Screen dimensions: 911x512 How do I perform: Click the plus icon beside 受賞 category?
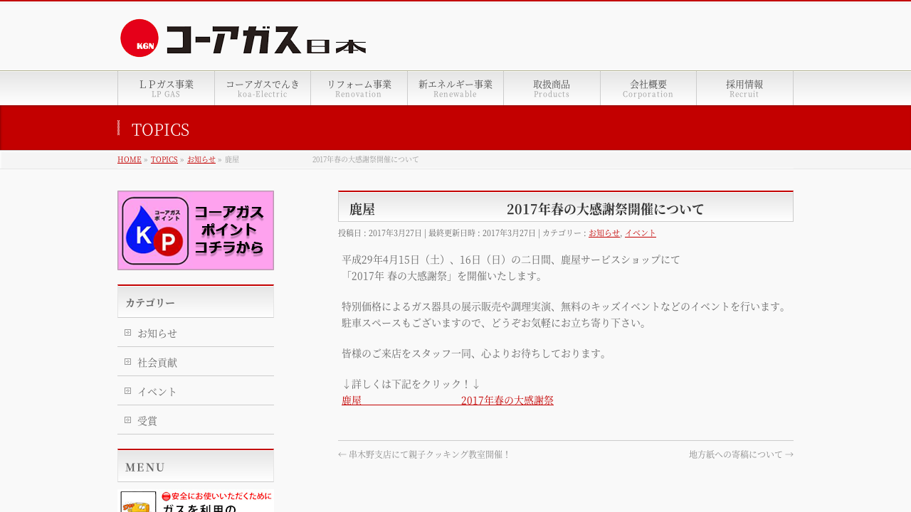click(128, 420)
